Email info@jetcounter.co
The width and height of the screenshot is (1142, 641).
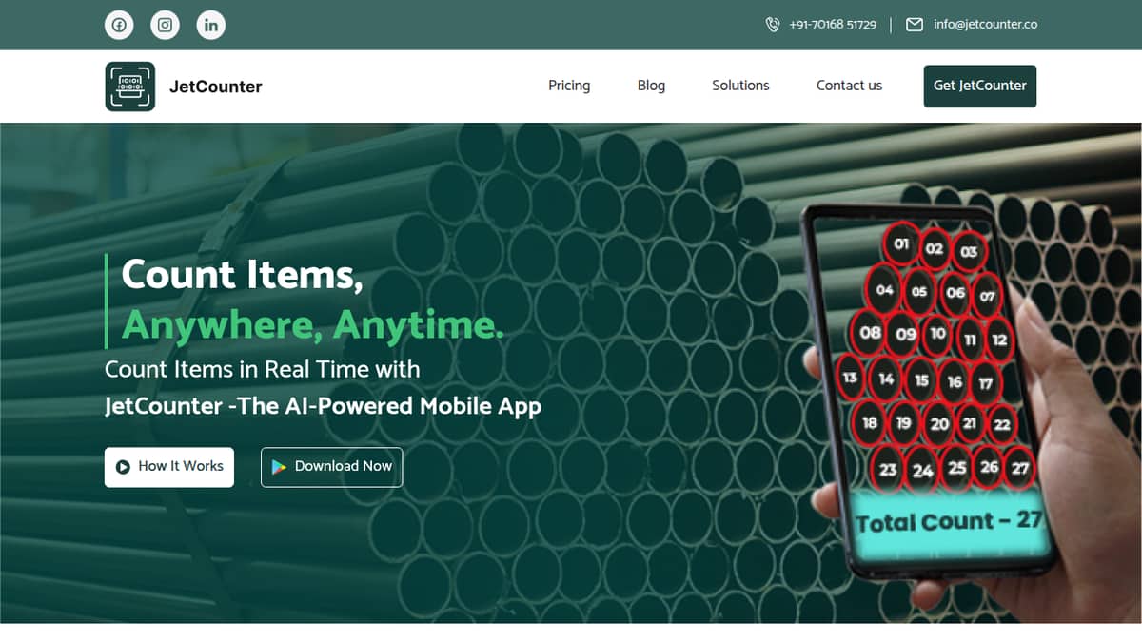click(x=985, y=25)
